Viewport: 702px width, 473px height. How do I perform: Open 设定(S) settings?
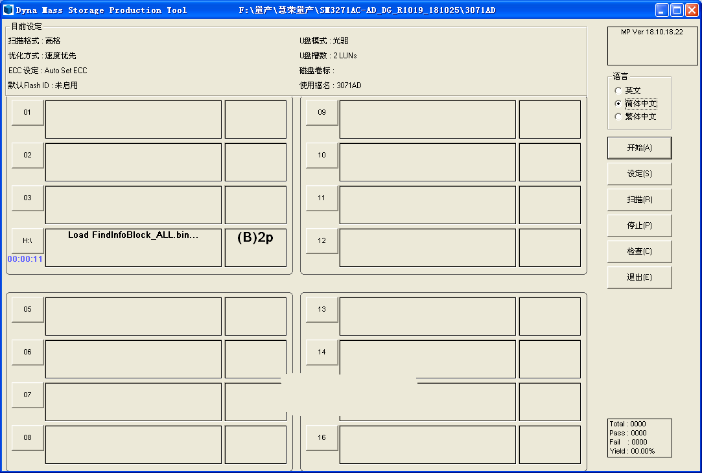coord(639,174)
